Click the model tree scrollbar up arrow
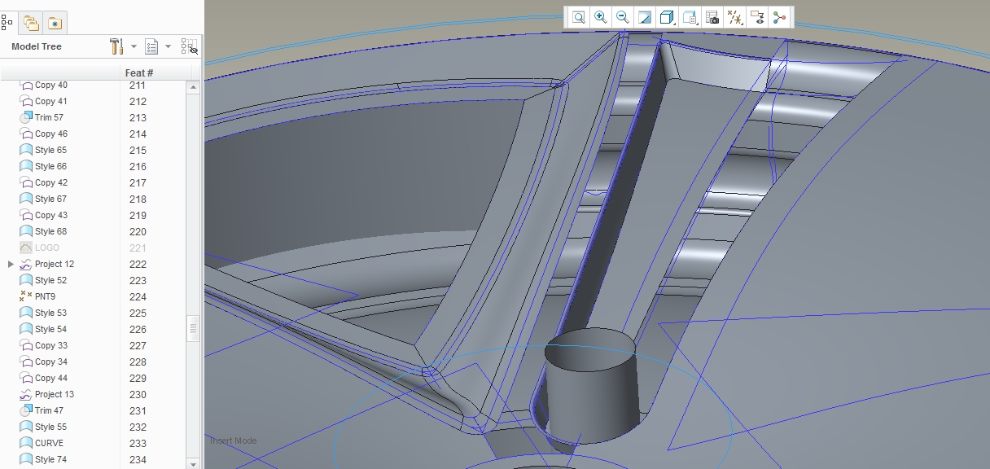Viewport: 990px width, 469px height. click(x=194, y=86)
